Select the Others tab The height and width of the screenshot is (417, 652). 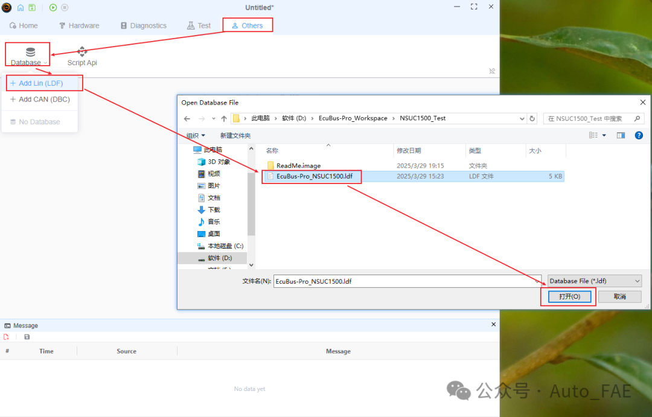pyautogui.click(x=248, y=25)
